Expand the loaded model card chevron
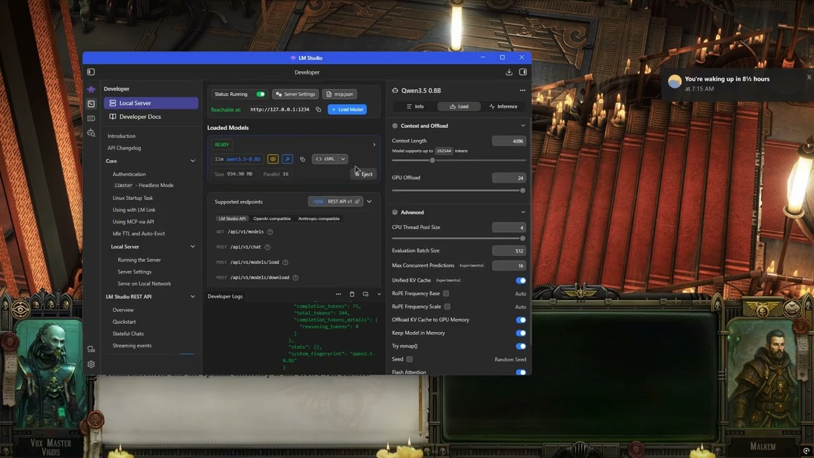The image size is (814, 458). coord(374,144)
